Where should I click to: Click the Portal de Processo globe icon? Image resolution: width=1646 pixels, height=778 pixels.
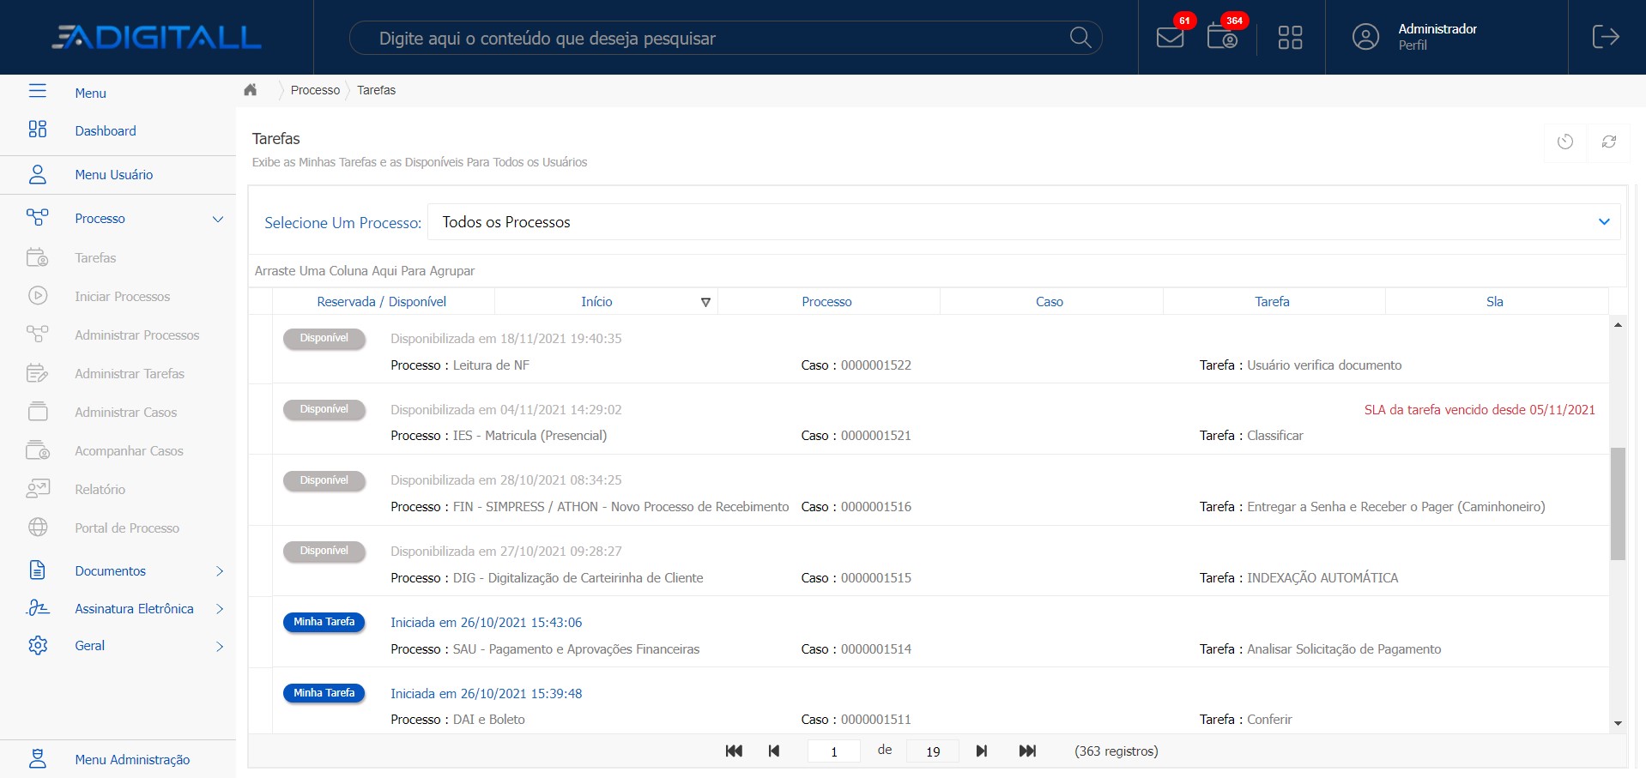pos(38,528)
